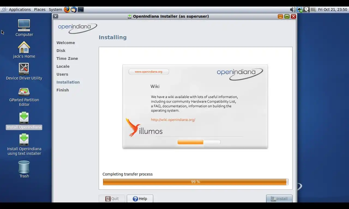
Task: Minimize the OpenIndiana Installer window
Action: tap(280, 16)
